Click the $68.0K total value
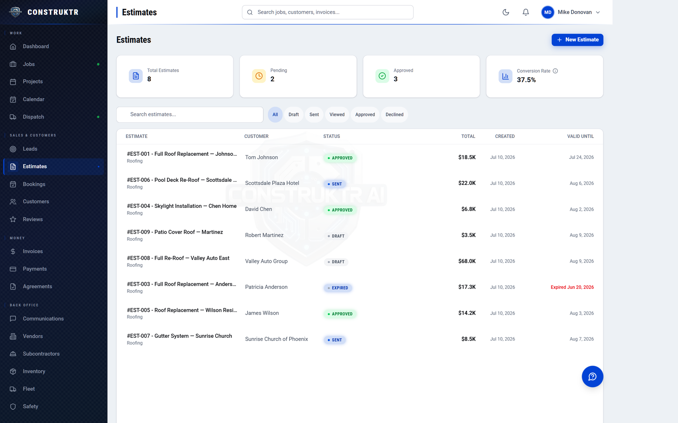 point(467,261)
